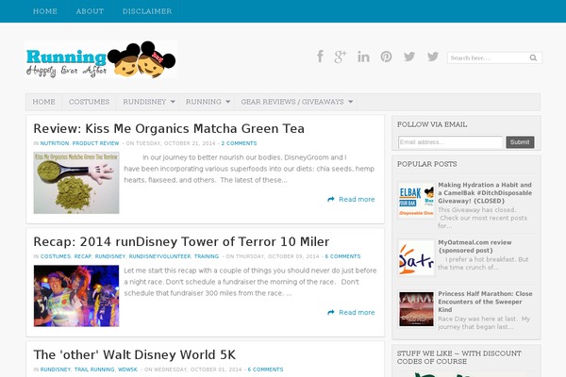Viewport: 566px width, 377px height.
Task: Select Home in gray navigation bar
Action: [x=43, y=102]
